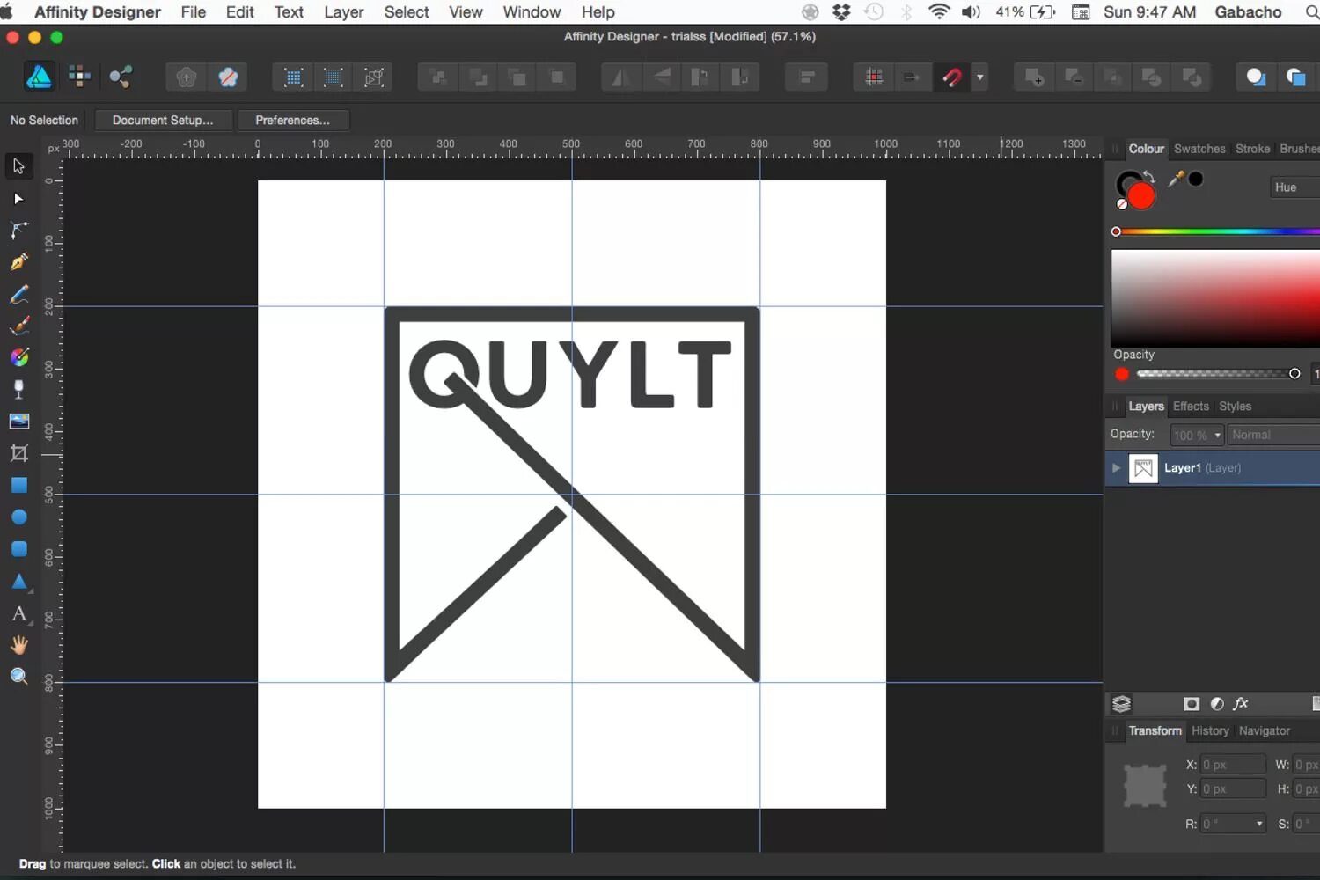Viewport: 1320px width, 880px height.
Task: Switch to the Pixel Persona
Action: [x=79, y=77]
